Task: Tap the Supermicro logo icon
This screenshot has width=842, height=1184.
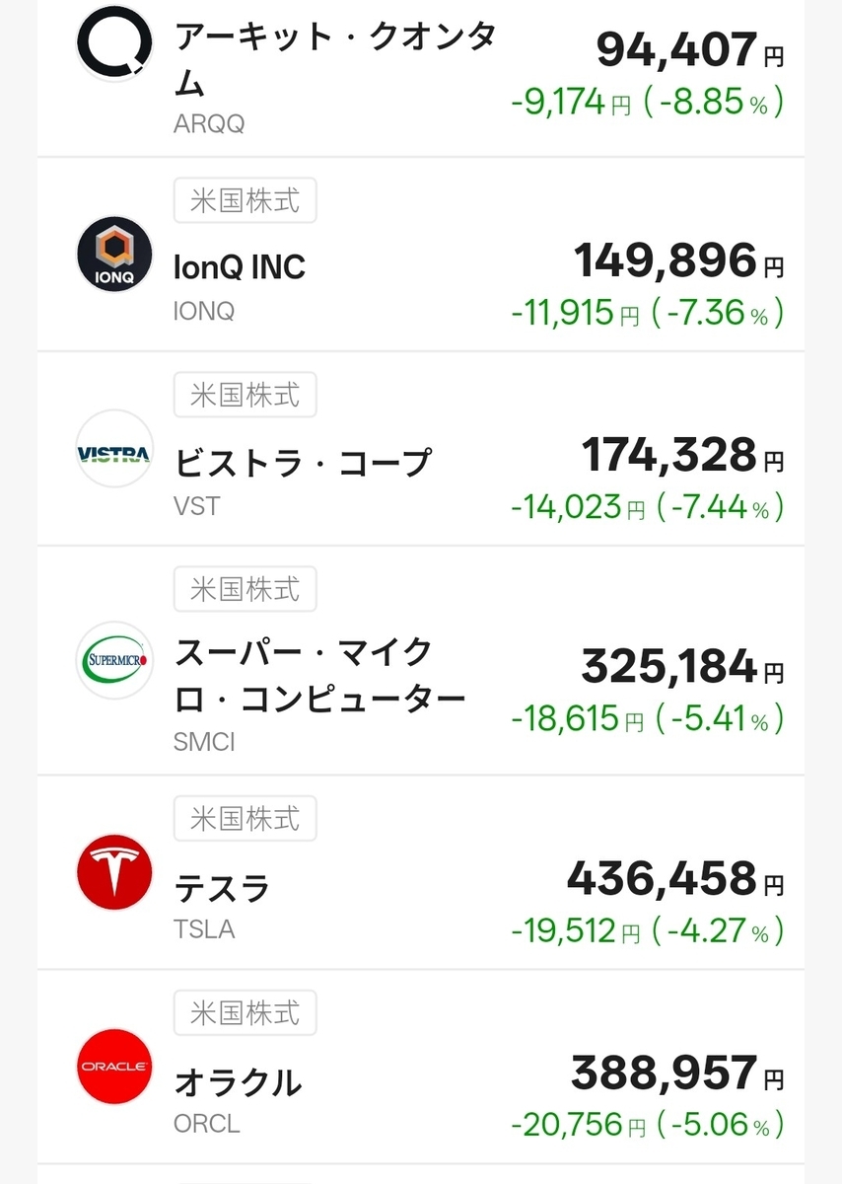Action: pyautogui.click(x=114, y=659)
